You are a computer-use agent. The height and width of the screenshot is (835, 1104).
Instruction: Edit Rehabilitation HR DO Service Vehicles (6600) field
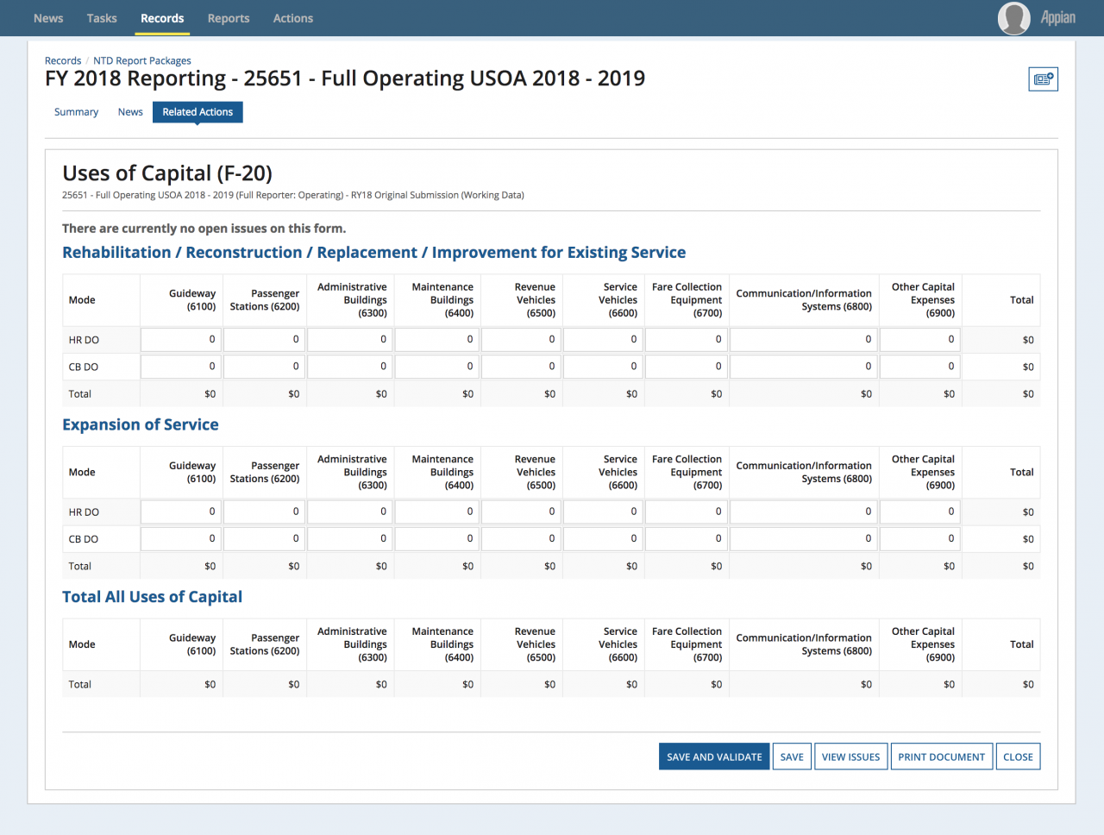[x=603, y=340]
